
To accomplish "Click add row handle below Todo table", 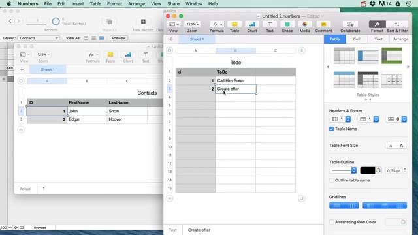I will coord(170,198).
